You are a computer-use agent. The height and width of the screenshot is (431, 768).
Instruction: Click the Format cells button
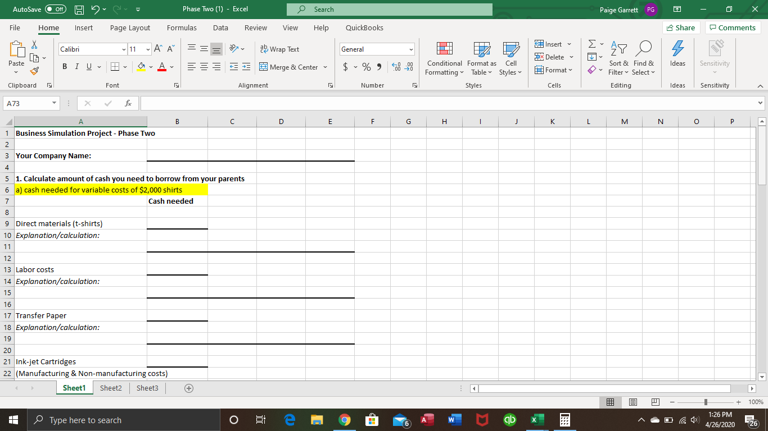click(553, 70)
